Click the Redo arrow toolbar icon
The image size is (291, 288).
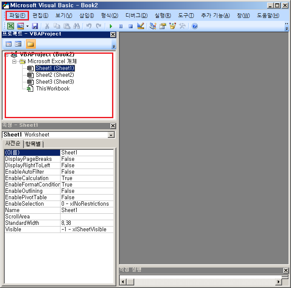tap(98, 26)
